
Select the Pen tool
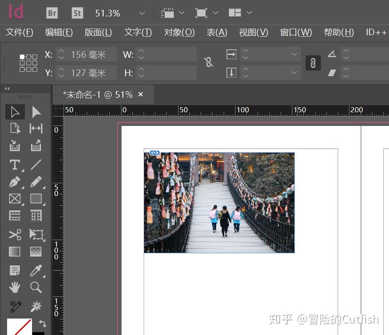tap(15, 182)
